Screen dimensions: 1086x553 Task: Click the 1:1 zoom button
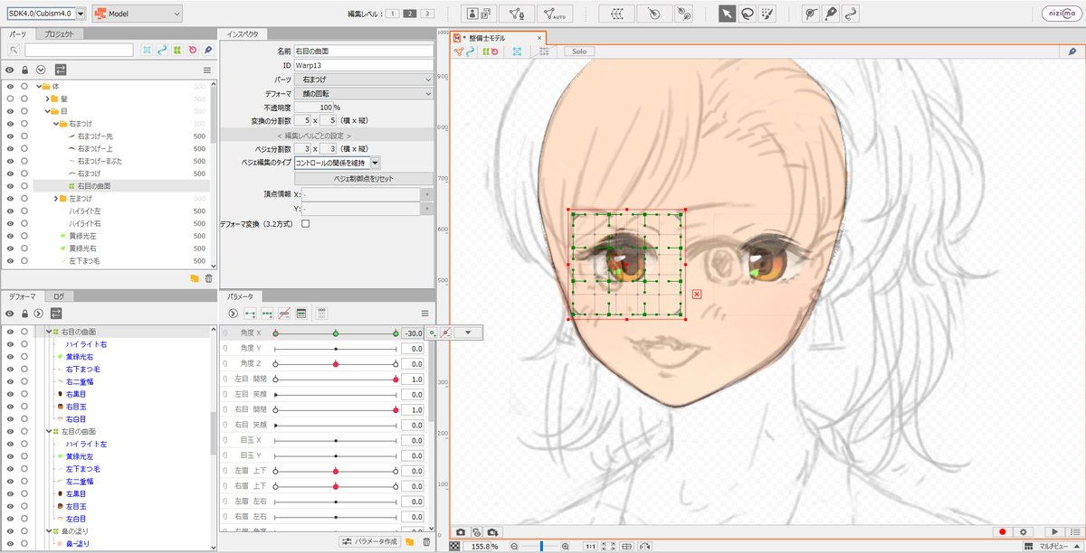(x=590, y=547)
